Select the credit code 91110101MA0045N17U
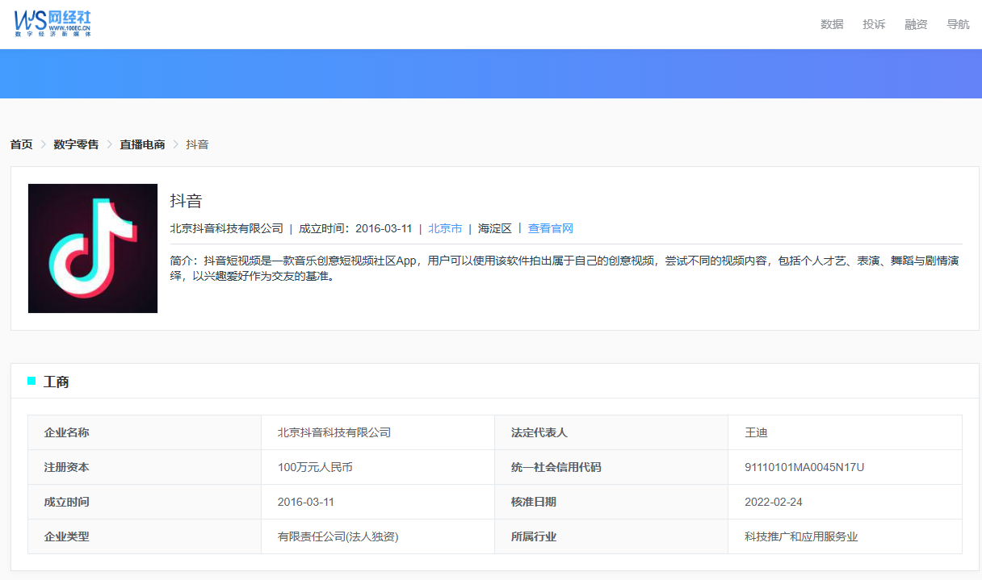The height and width of the screenshot is (580, 982). (804, 467)
